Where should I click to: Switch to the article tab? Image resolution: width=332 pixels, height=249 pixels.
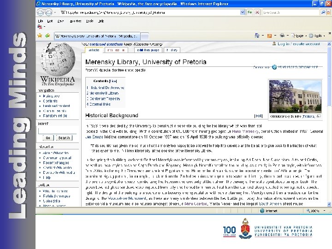tap(94, 50)
